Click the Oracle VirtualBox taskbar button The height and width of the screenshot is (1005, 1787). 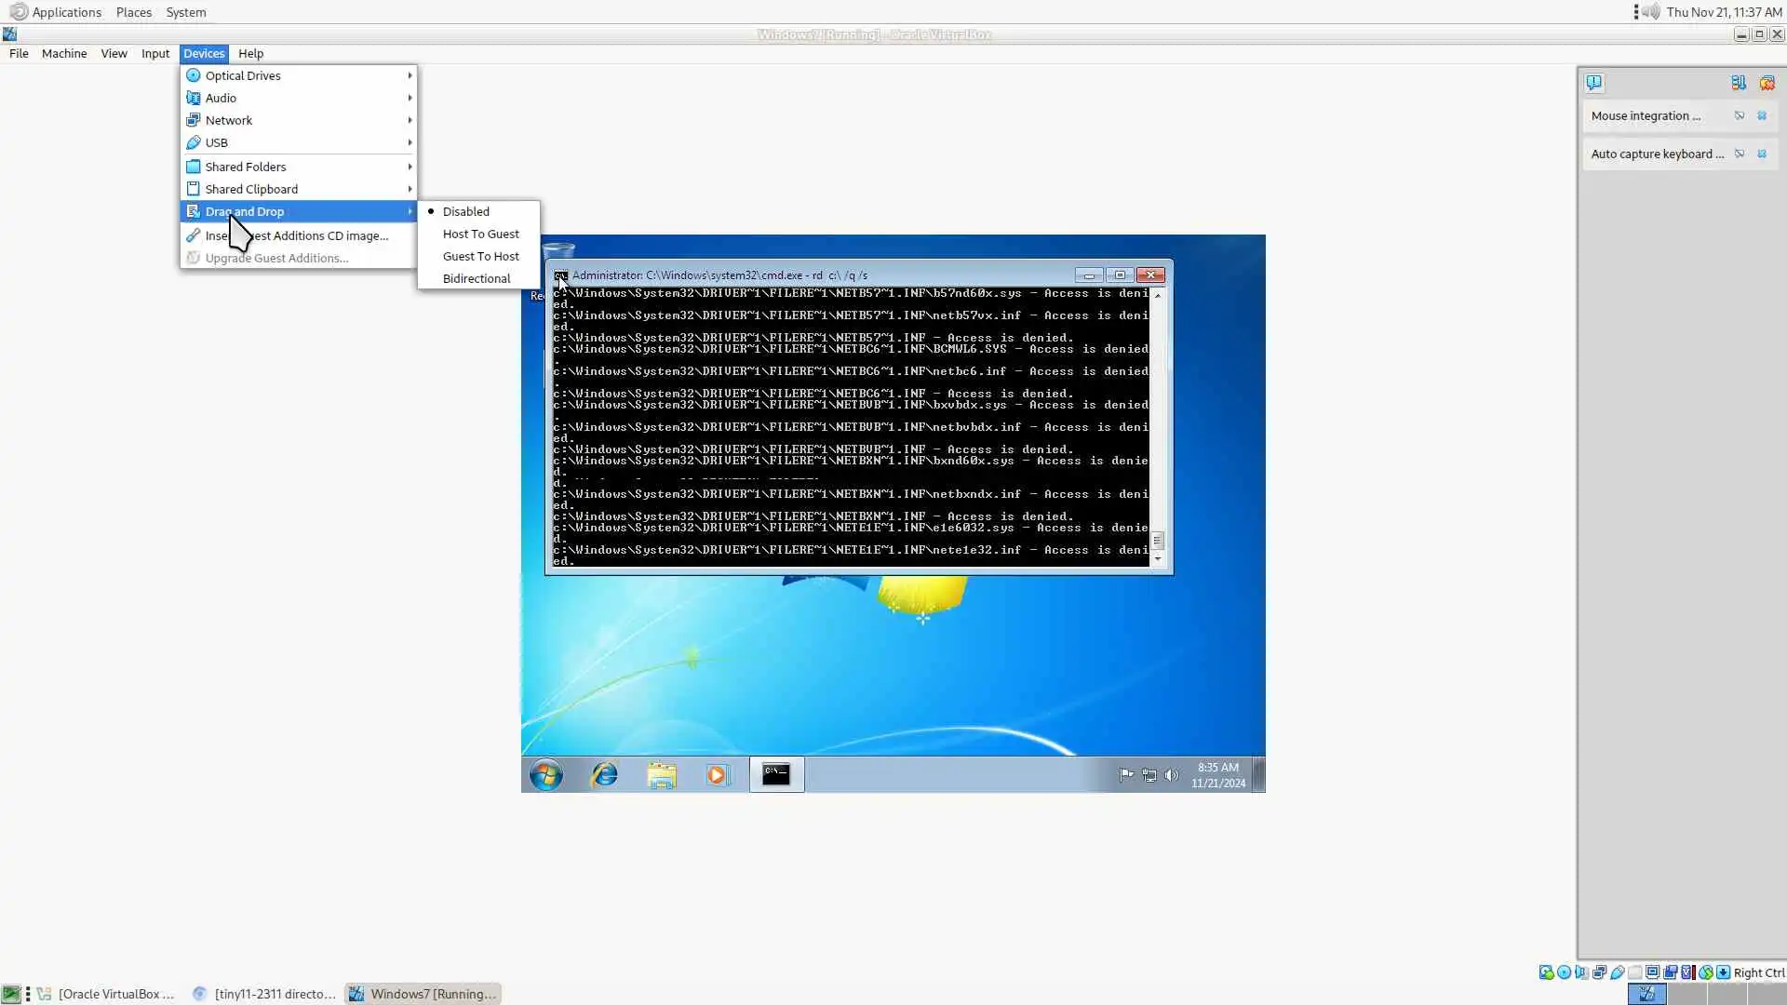[105, 994]
